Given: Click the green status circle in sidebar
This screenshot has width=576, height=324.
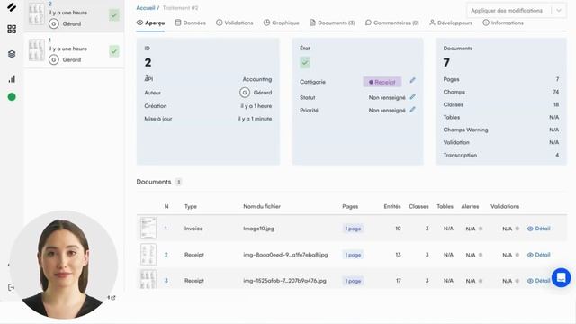Looking at the screenshot, I should [12, 96].
